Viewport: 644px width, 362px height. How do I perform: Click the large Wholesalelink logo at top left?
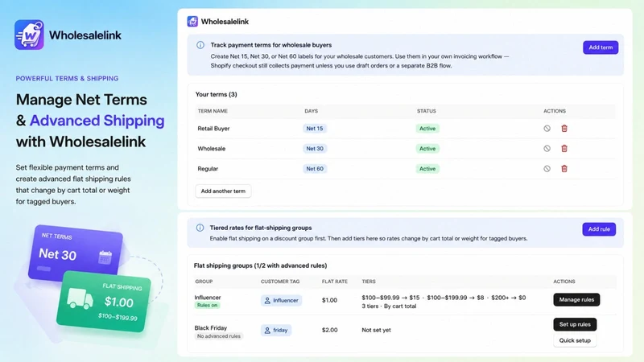tap(29, 35)
